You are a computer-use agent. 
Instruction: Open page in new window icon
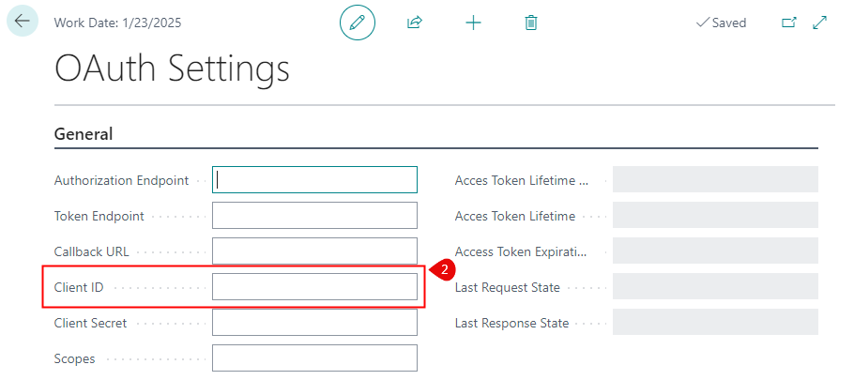click(x=788, y=23)
